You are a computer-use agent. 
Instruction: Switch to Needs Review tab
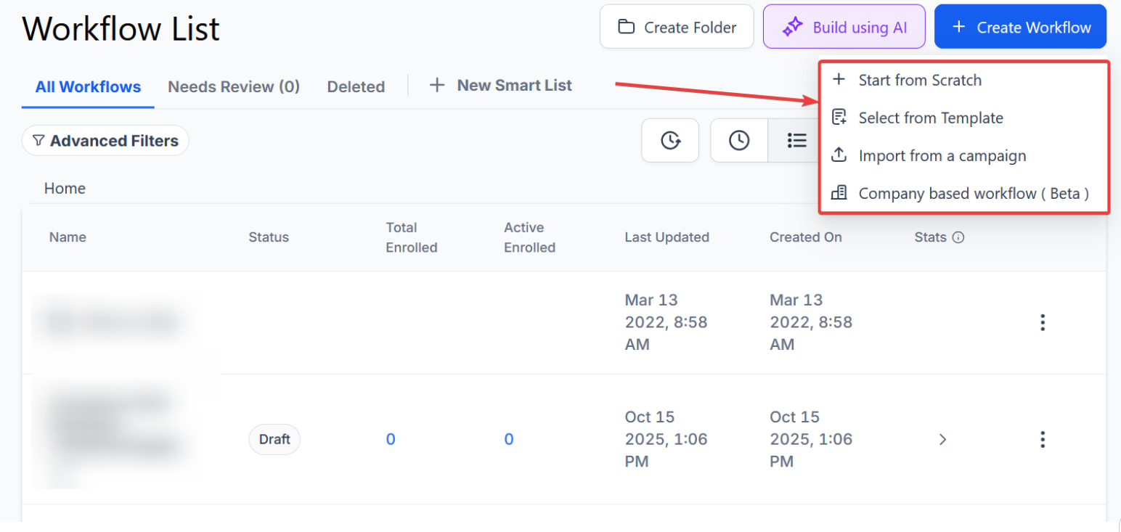pos(234,87)
